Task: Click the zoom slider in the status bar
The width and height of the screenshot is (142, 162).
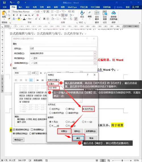Action: point(122,161)
